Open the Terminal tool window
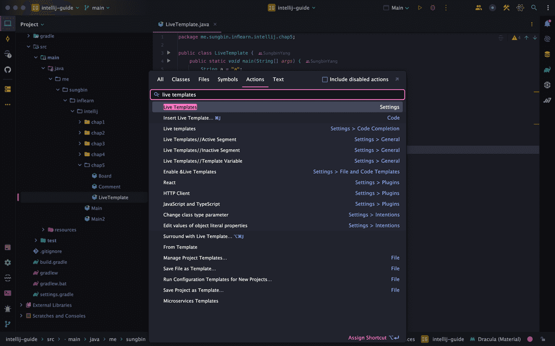Image resolution: width=555 pixels, height=346 pixels. point(8,293)
